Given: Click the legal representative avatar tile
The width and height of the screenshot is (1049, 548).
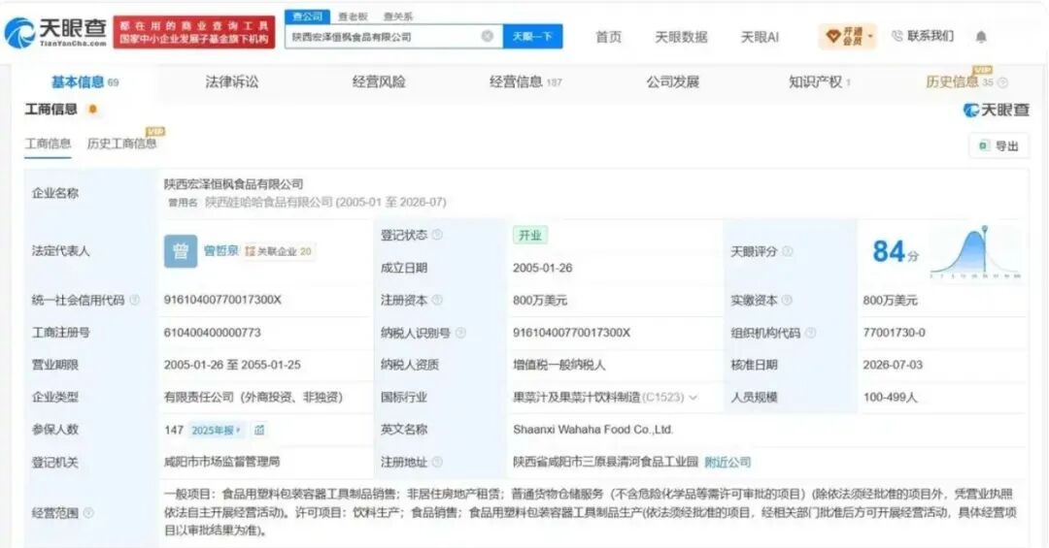Looking at the screenshot, I should 181,251.
